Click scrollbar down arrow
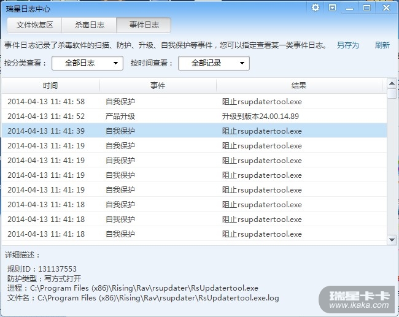The image size is (399, 317). point(392,240)
